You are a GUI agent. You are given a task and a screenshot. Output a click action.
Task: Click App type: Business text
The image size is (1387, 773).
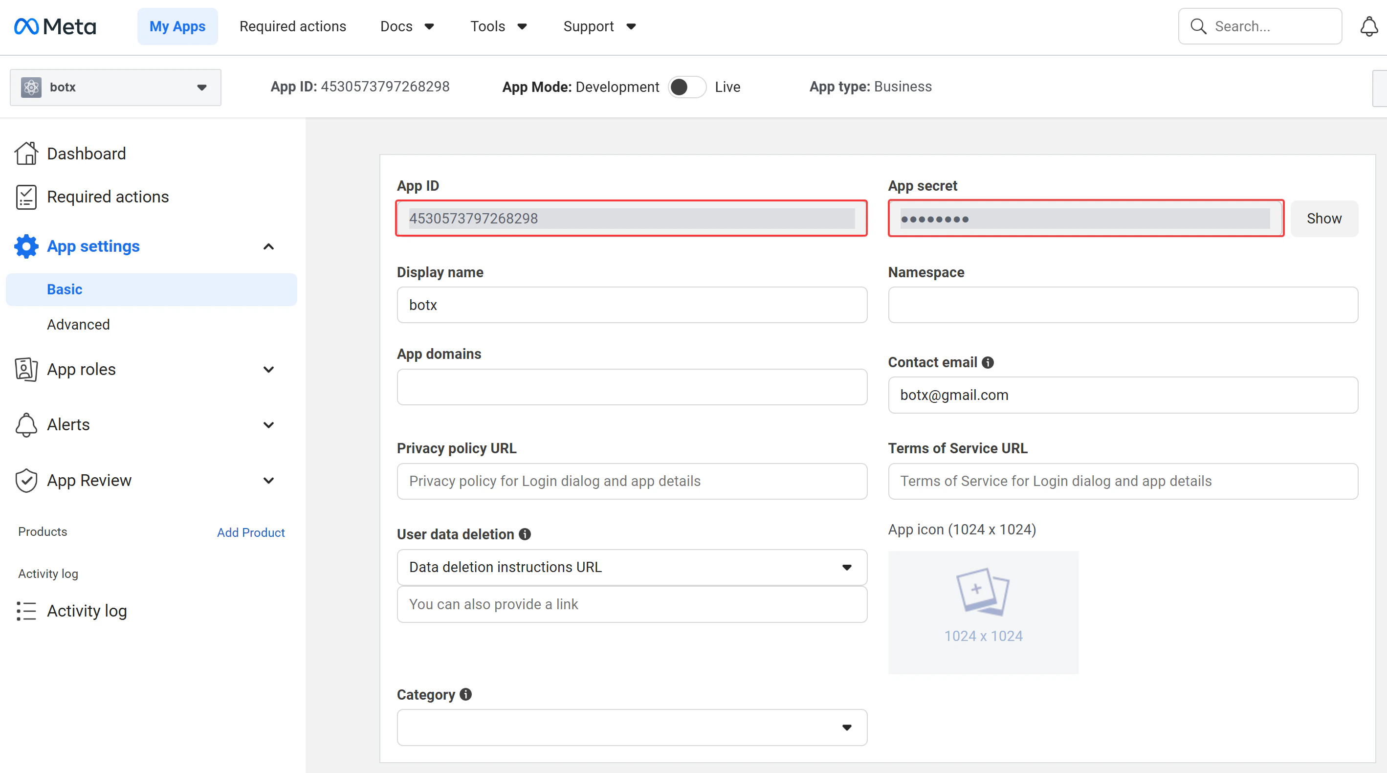coord(871,87)
